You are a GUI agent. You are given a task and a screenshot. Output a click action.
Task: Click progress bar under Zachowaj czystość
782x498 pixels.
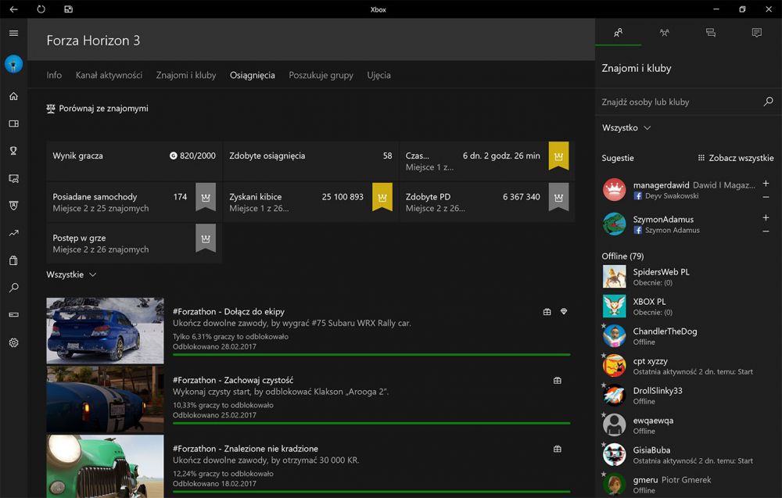pyautogui.click(x=371, y=423)
